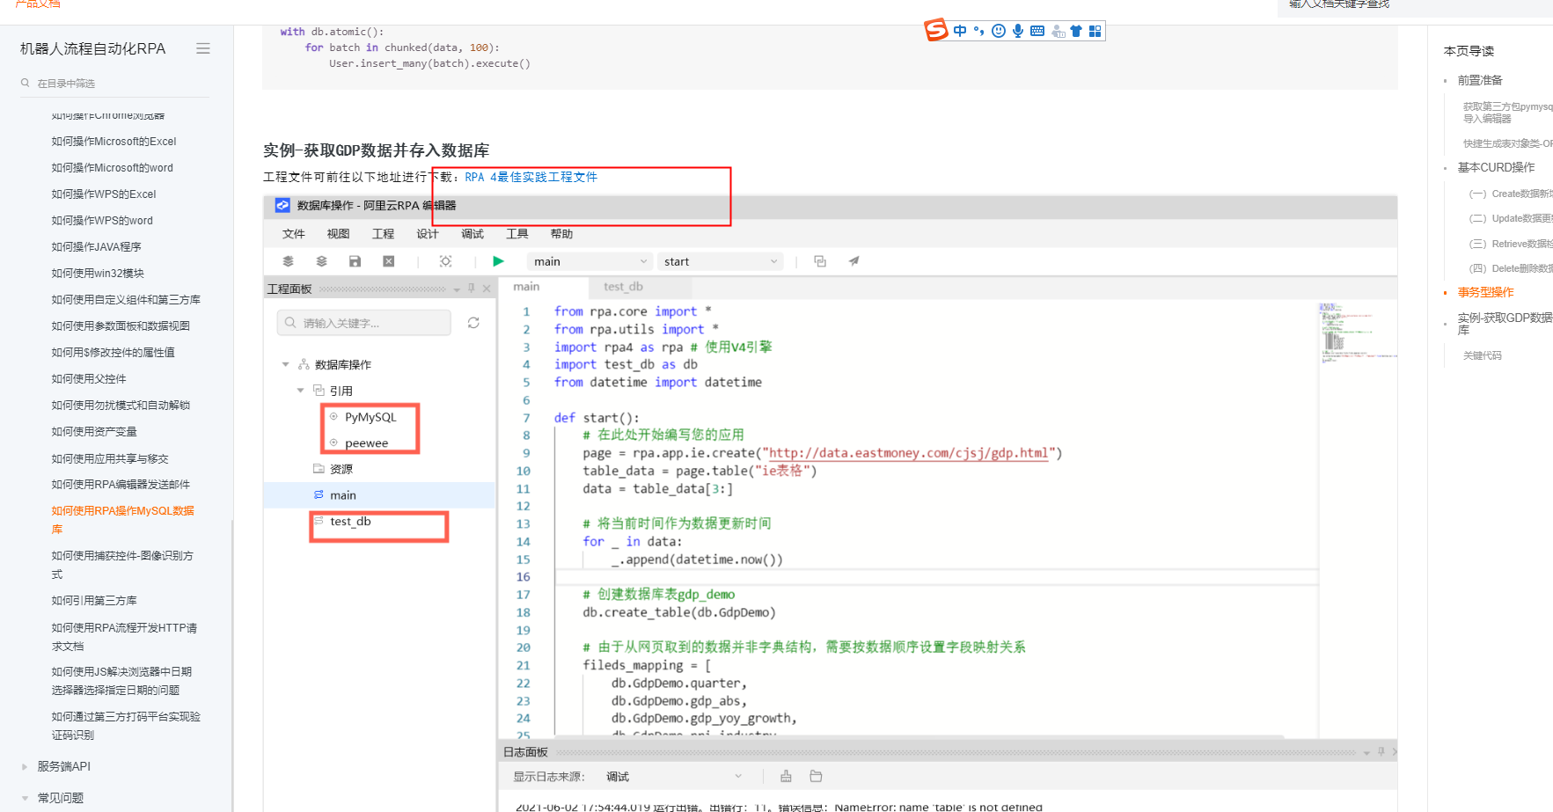The width and height of the screenshot is (1553, 812).
Task: Click the capture element target icon
Action: [445, 261]
